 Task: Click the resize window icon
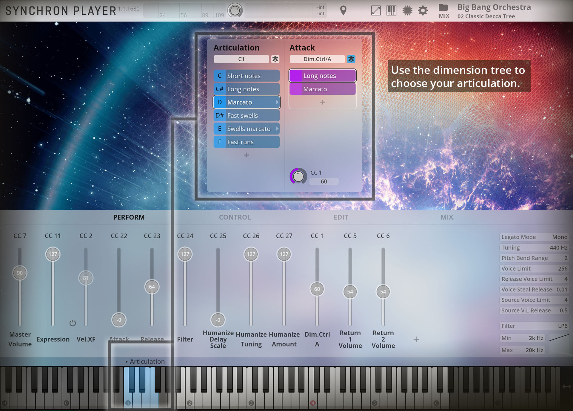[x=376, y=10]
